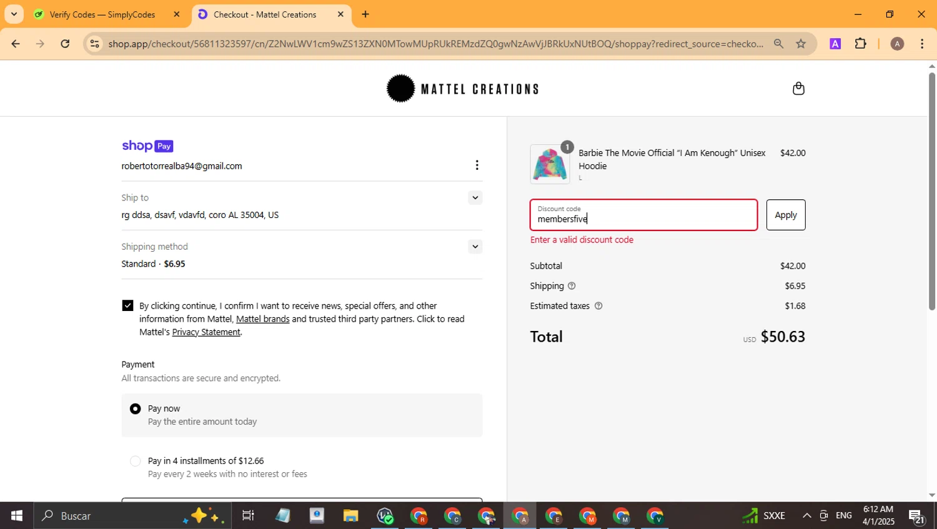Open the three-dot account options menu
Viewport: 937px width, 529px height.
477,165
